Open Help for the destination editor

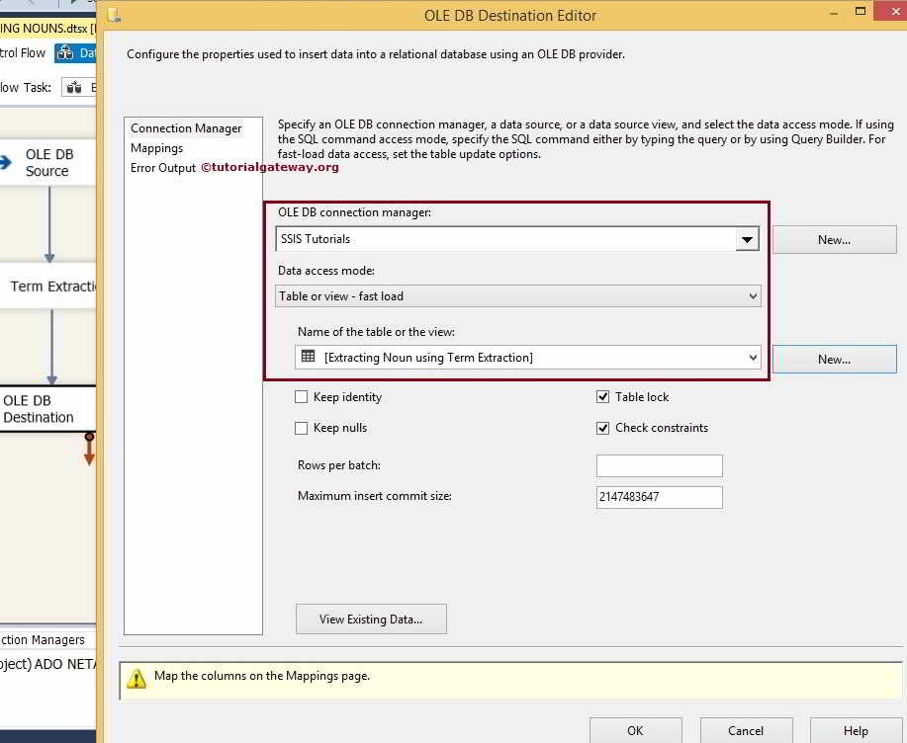tap(856, 730)
